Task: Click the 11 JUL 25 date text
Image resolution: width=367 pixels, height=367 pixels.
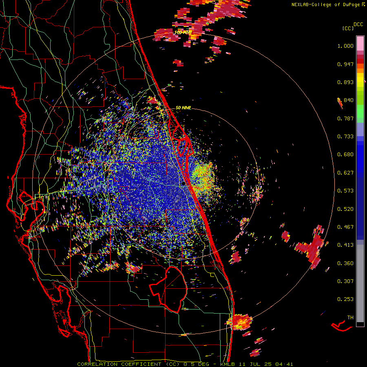Action: [x=255, y=364]
